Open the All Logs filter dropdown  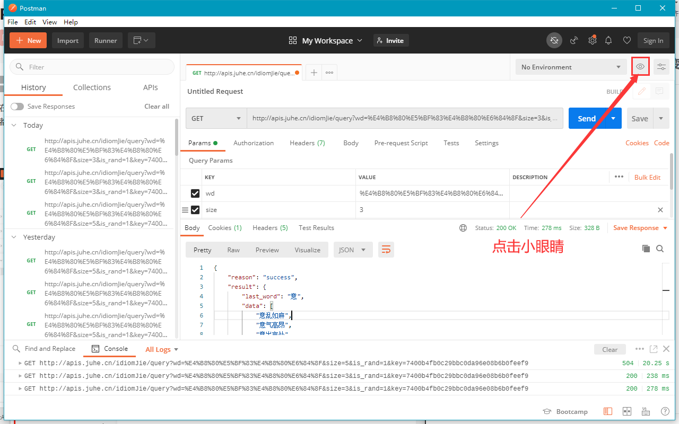pyautogui.click(x=162, y=349)
